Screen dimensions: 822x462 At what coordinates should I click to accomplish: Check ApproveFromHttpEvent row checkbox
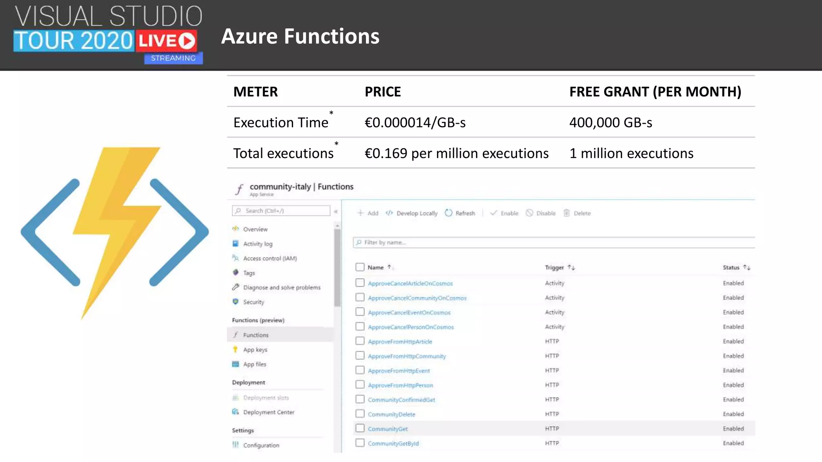coord(360,370)
